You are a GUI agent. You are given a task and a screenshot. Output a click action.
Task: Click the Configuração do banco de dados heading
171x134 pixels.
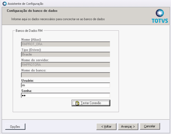32,11
